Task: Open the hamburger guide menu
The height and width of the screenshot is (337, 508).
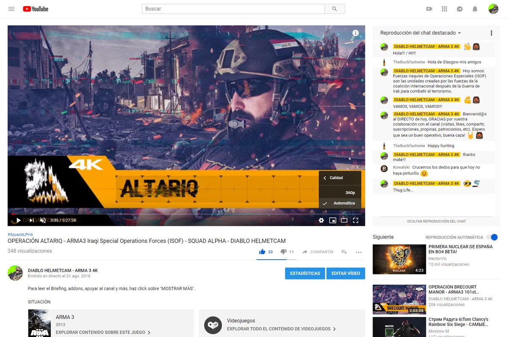Action: click(x=11, y=9)
